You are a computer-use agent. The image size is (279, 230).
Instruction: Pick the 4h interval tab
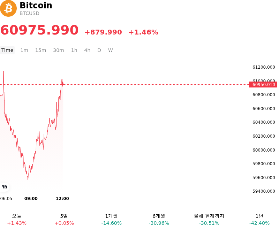(87, 50)
